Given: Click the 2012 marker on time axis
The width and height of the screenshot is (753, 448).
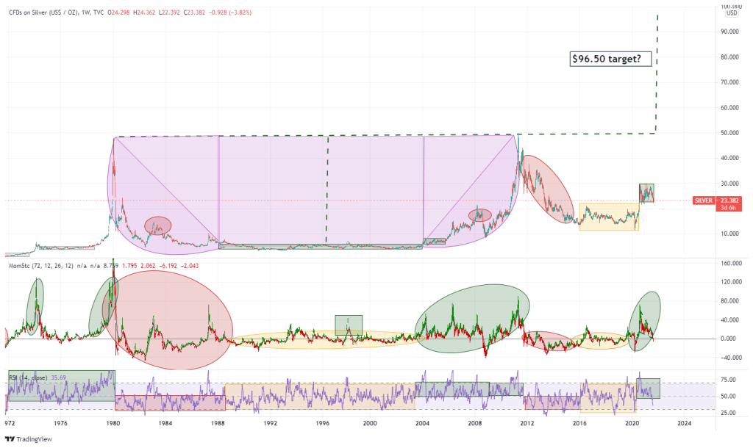Looking at the screenshot, I should pyautogui.click(x=527, y=423).
